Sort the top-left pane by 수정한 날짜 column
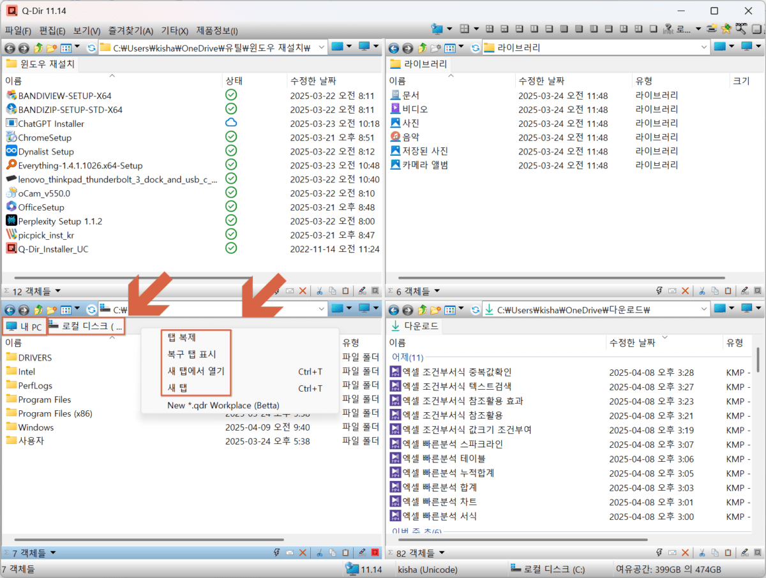766x578 pixels. pos(313,81)
